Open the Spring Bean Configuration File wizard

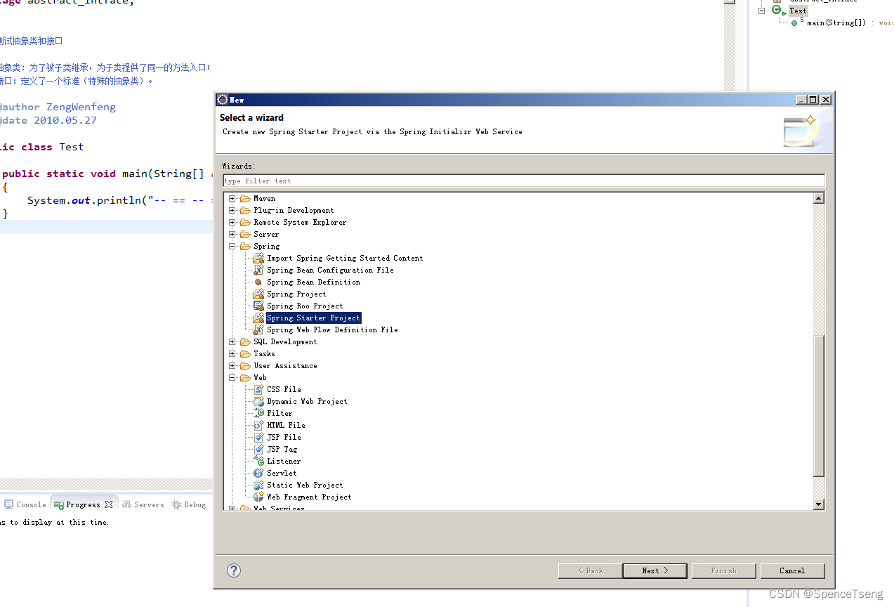329,270
